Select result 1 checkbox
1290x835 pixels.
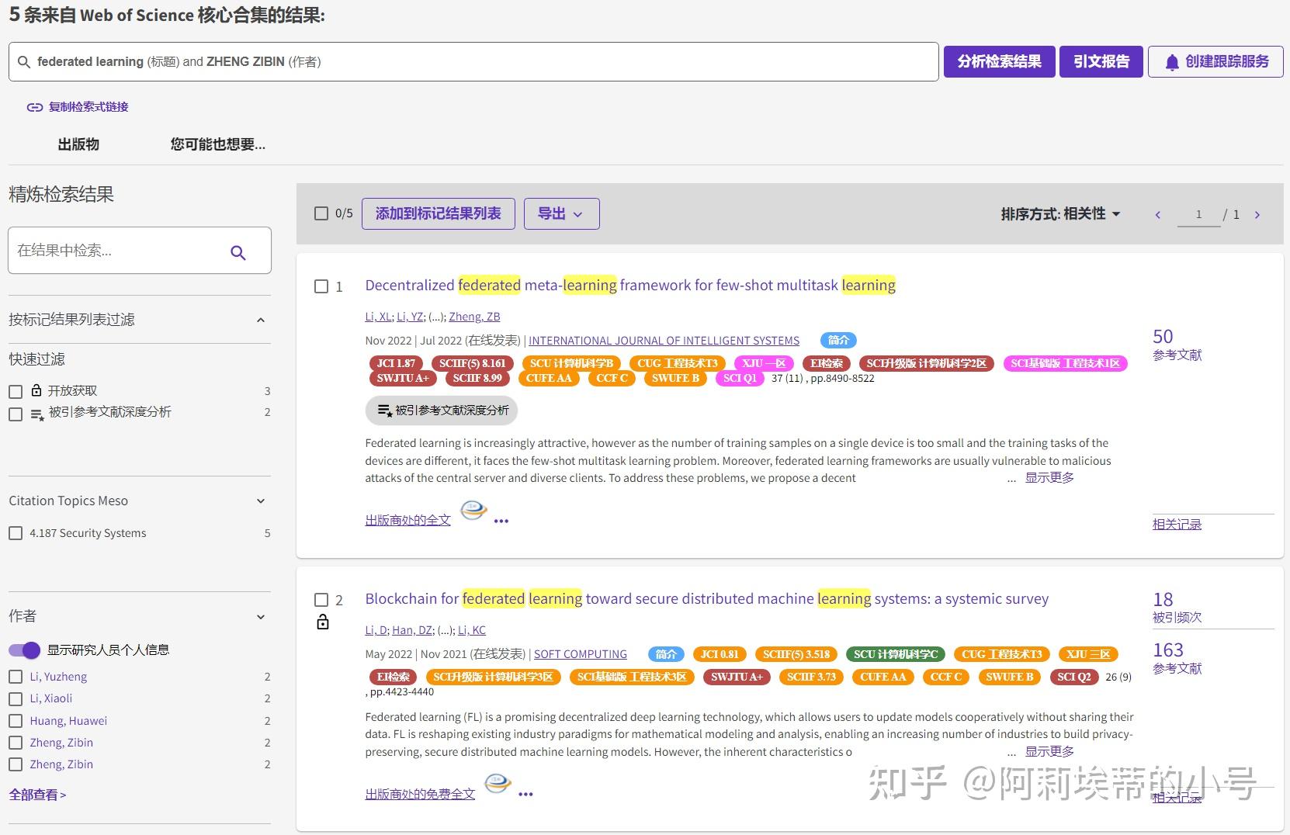(x=321, y=286)
